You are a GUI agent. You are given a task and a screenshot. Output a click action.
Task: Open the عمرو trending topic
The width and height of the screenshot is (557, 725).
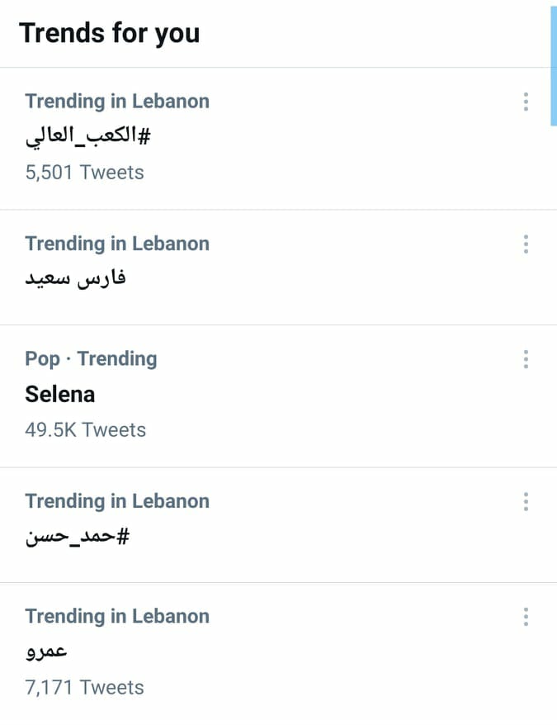[x=46, y=651]
